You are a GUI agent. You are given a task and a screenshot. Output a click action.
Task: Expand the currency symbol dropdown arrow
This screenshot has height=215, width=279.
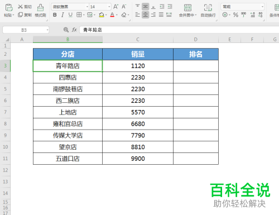pos(229,15)
